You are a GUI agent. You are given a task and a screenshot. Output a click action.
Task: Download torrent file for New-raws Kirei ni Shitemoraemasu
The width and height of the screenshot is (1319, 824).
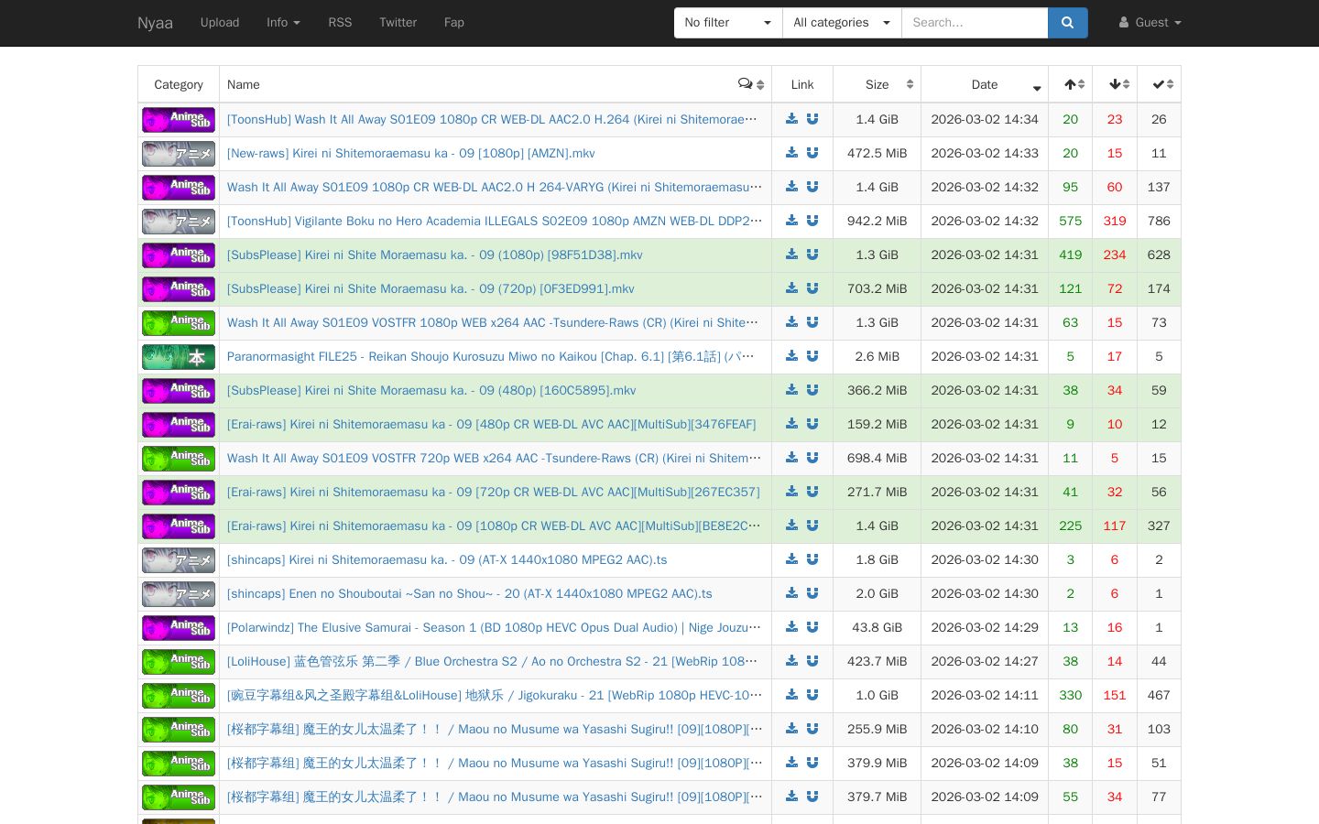792,153
